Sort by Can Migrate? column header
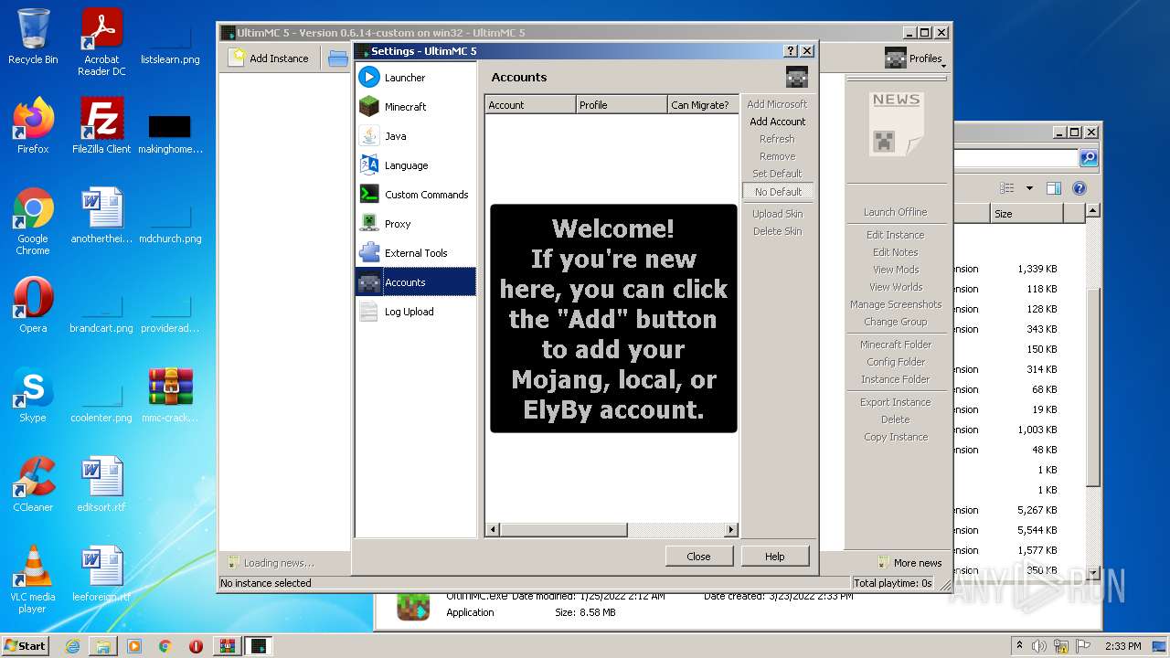 (x=703, y=105)
